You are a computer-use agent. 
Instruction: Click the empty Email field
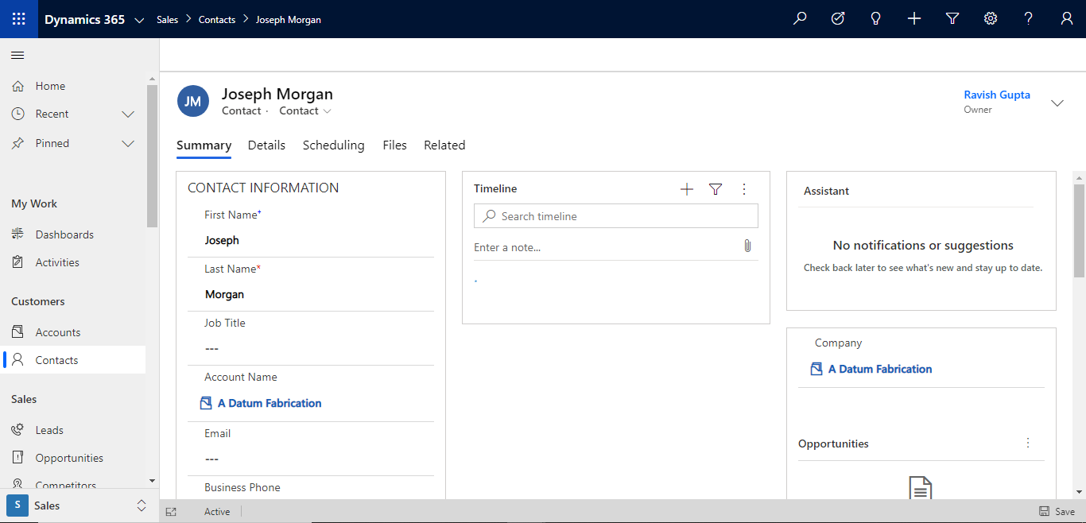[311, 459]
